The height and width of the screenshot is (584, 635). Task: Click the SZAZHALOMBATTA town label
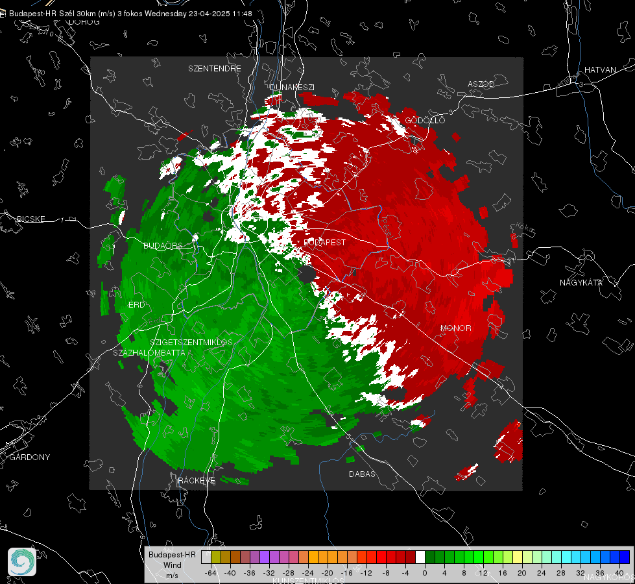[x=149, y=352]
